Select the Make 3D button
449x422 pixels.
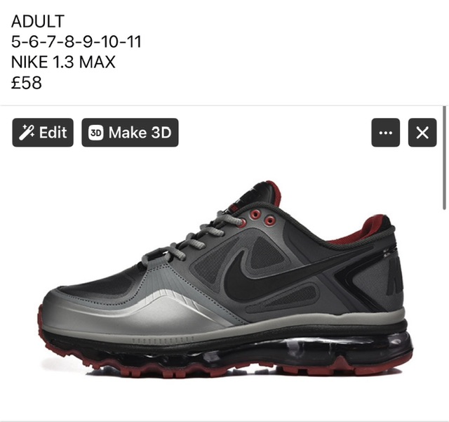[130, 133]
